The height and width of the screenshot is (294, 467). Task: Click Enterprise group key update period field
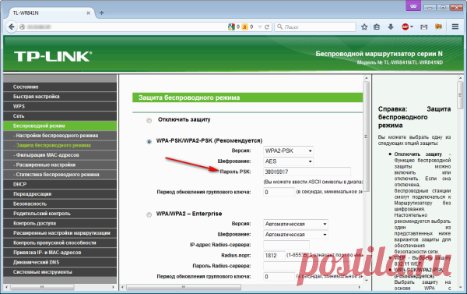(x=279, y=276)
